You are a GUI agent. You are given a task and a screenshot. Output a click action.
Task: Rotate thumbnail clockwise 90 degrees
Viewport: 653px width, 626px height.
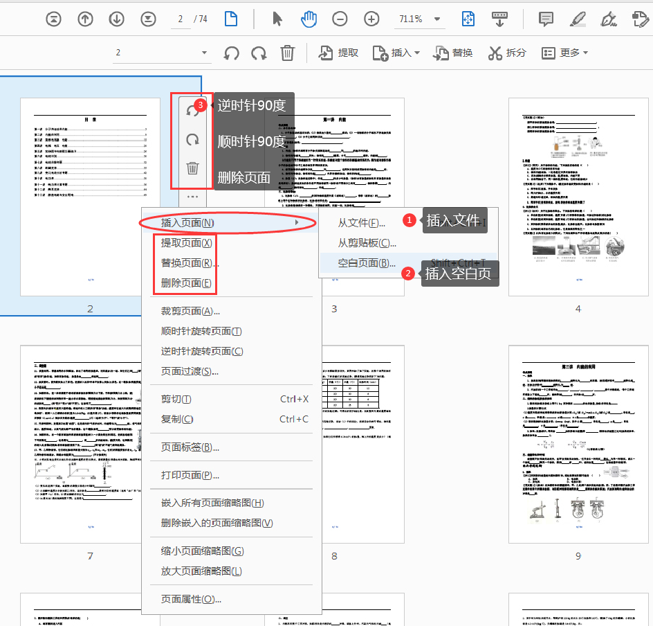pyautogui.click(x=192, y=140)
